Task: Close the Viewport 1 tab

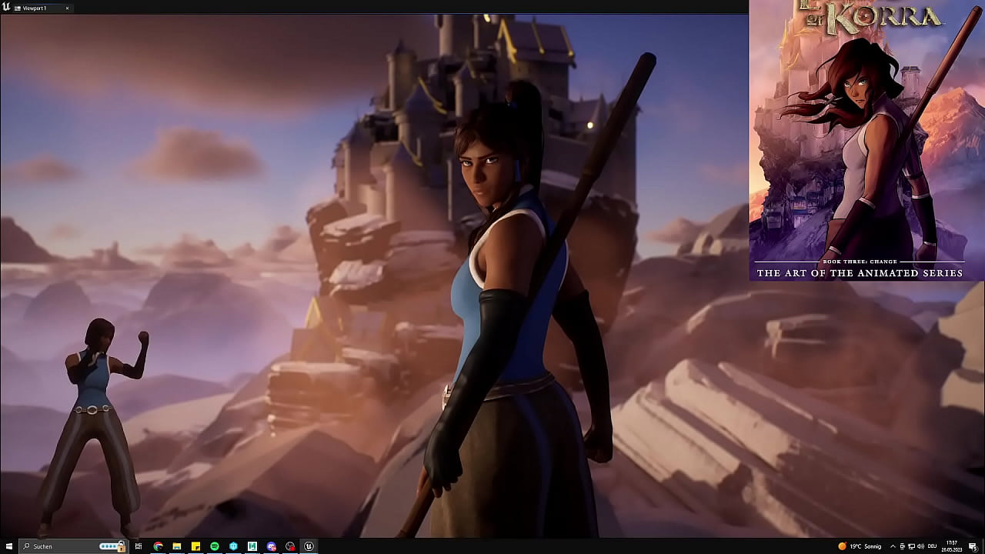Action: [67, 8]
